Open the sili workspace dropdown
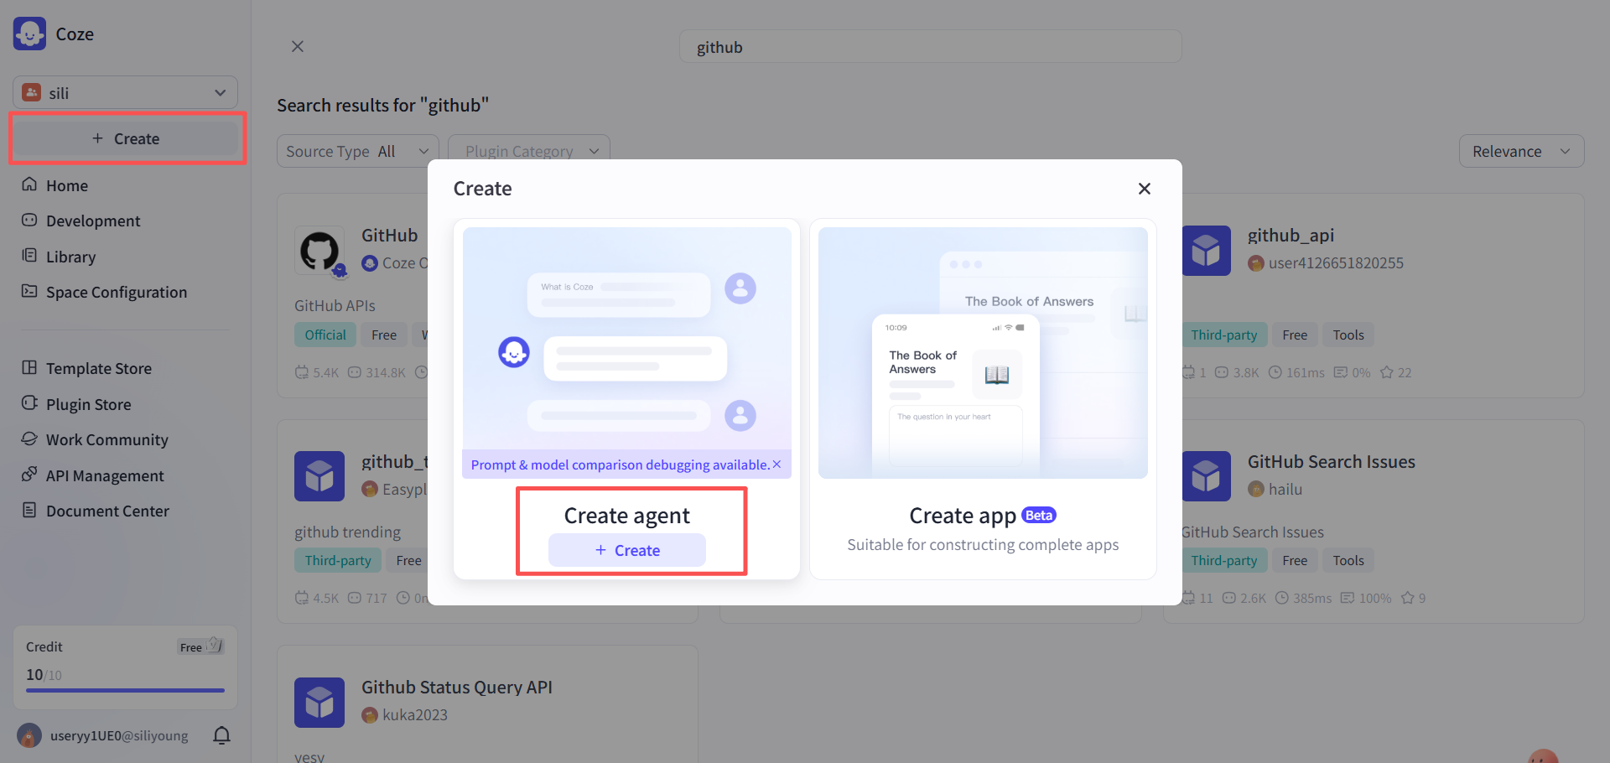The height and width of the screenshot is (763, 1610). pos(125,93)
